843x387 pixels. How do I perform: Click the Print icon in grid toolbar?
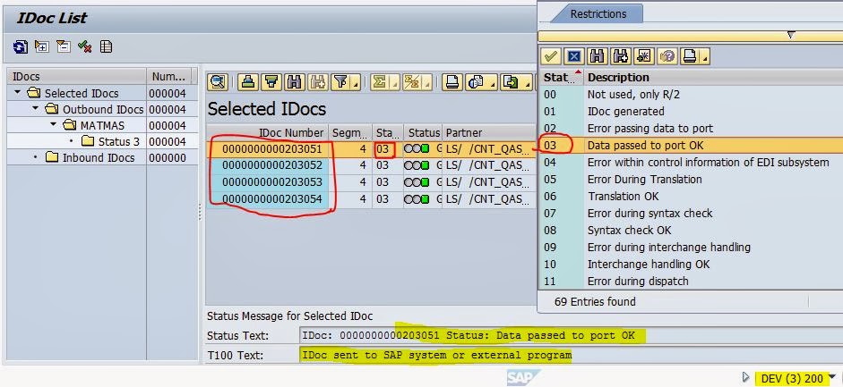click(x=452, y=82)
